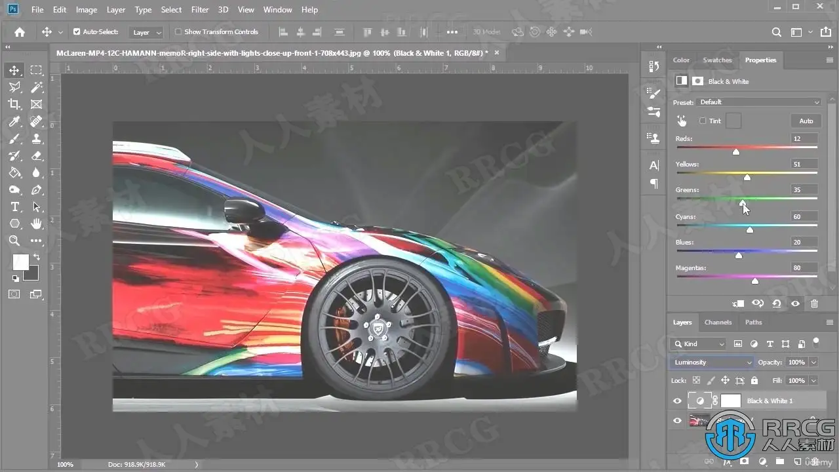Open the Filter menu

coord(200,10)
